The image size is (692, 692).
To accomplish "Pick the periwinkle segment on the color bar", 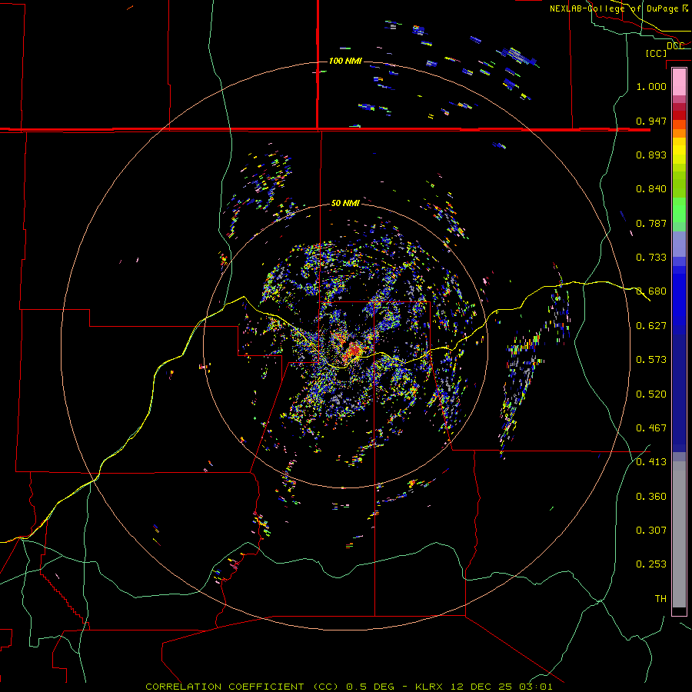I will [679, 244].
